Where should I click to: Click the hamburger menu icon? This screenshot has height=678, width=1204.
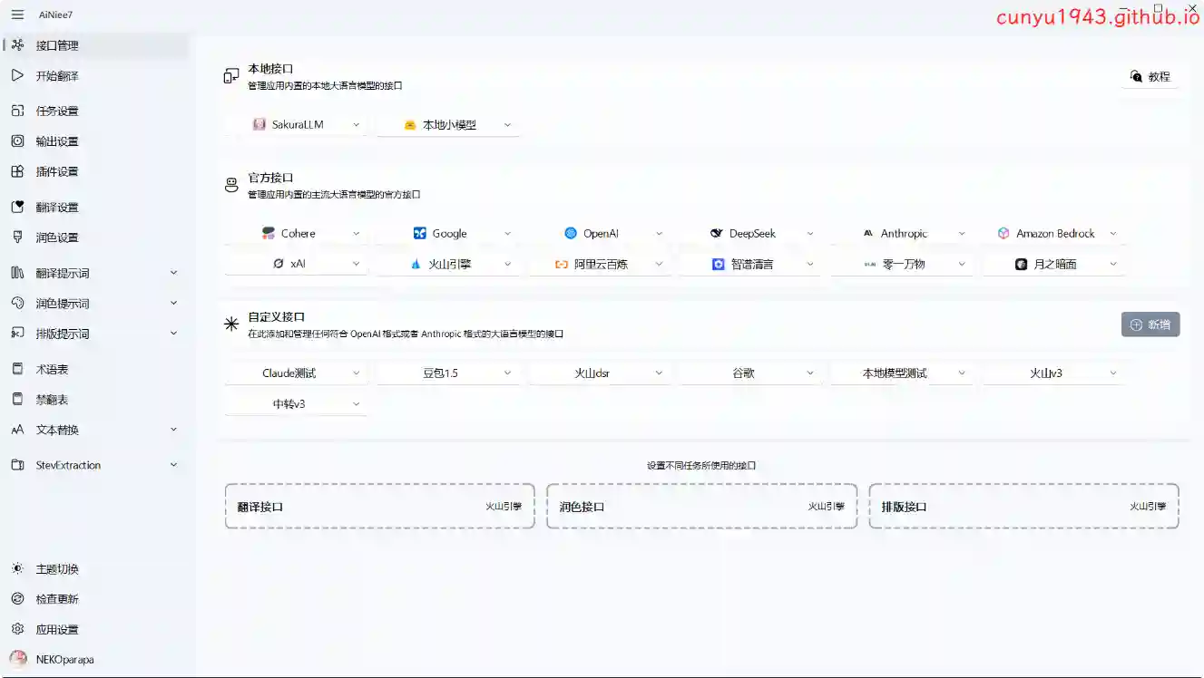[17, 15]
